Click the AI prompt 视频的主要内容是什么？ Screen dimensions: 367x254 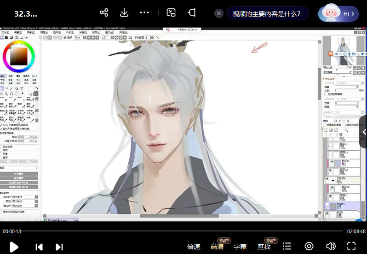(269, 13)
